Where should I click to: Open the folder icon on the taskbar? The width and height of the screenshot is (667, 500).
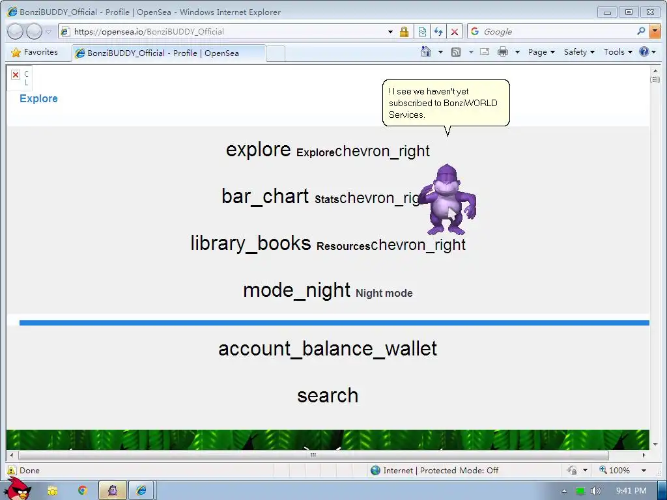click(x=53, y=491)
